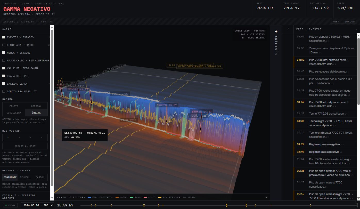Click the diamond icon above ANÁLISIS
360x209 pixels.
click(x=276, y=31)
